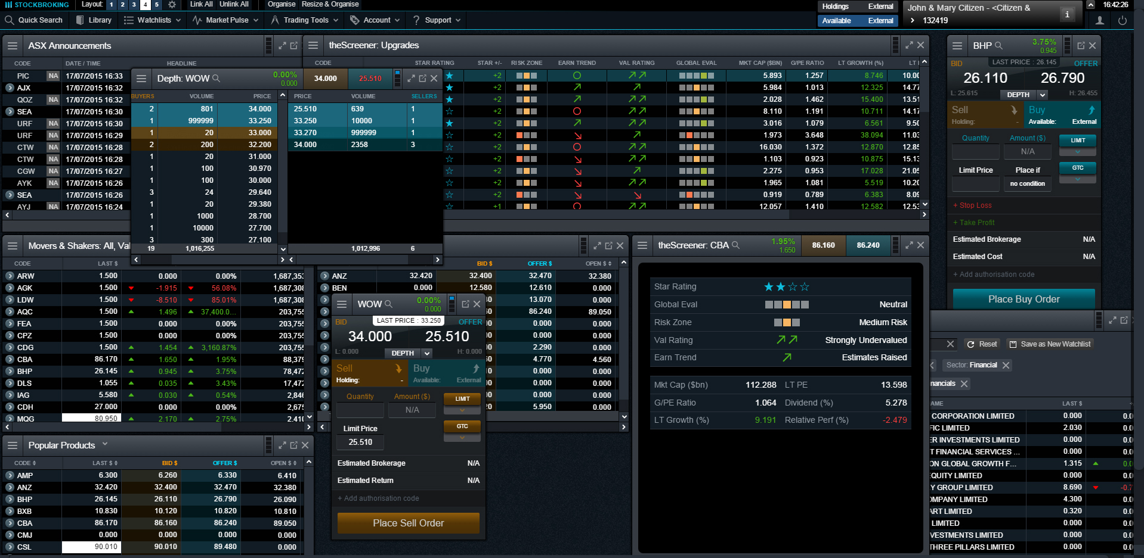This screenshot has width=1144, height=558.
Task: Select the Holdings External balance toggle
Action: (858, 7)
